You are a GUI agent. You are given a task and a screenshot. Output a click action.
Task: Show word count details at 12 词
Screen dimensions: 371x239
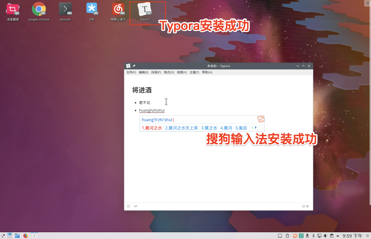305,206
